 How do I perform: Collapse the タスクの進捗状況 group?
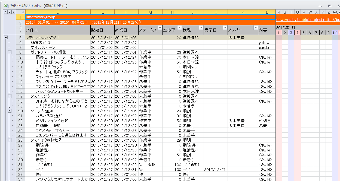point(9,140)
